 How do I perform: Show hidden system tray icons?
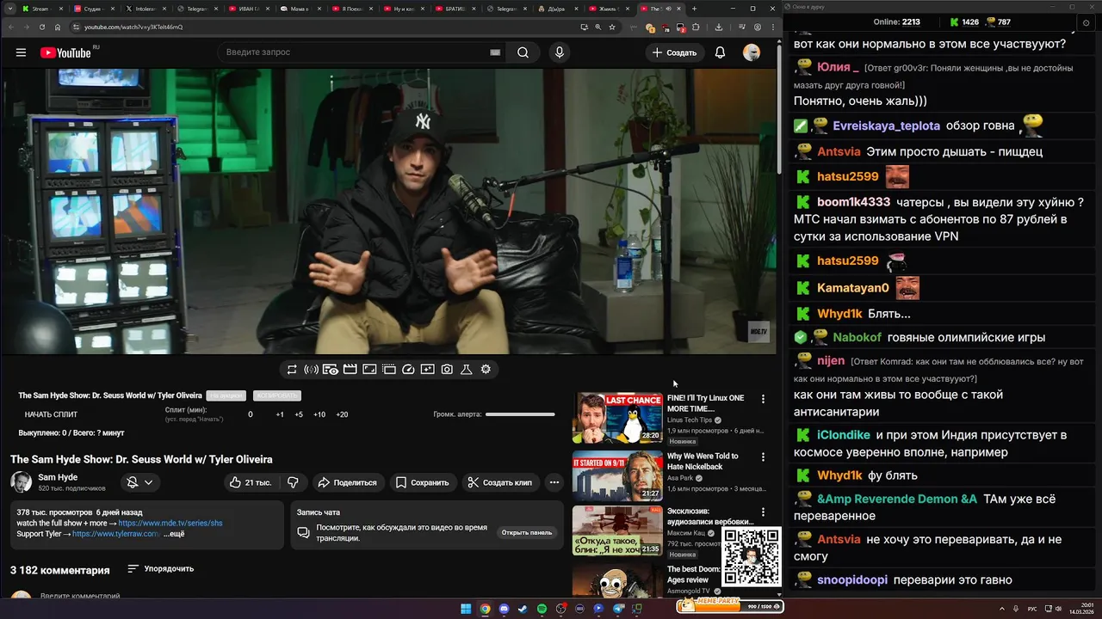click(x=1002, y=609)
